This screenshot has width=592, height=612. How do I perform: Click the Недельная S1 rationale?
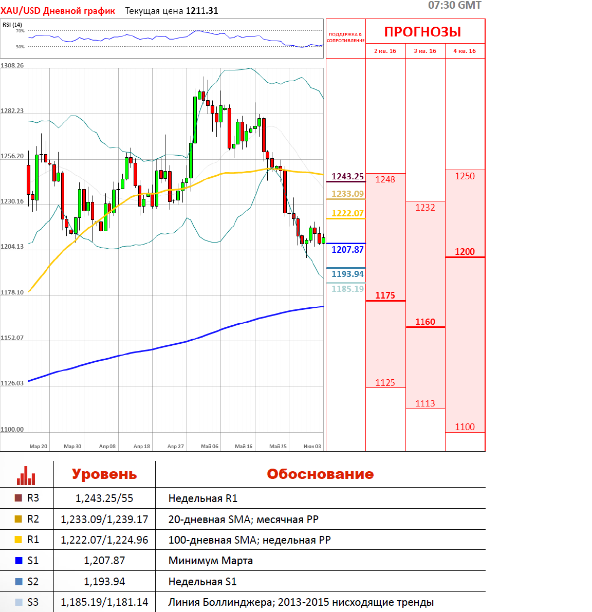[202, 582]
